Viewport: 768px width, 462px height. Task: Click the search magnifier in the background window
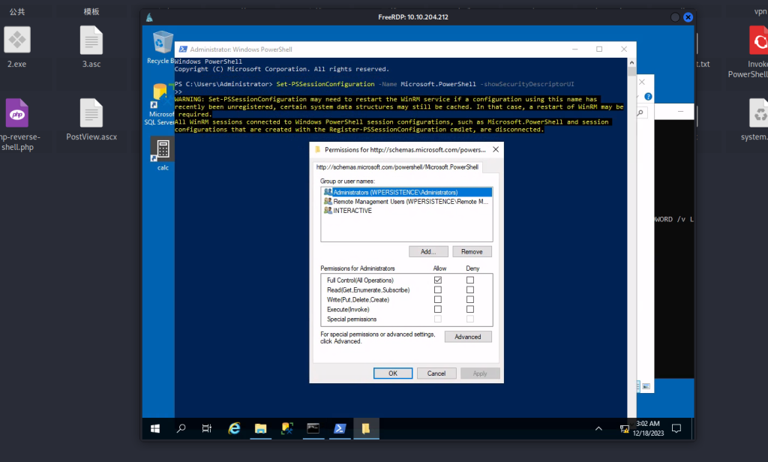click(640, 113)
